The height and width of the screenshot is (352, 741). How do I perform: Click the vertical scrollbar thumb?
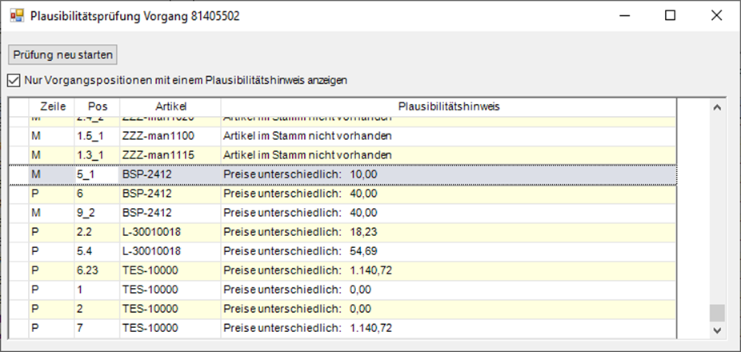click(x=717, y=312)
